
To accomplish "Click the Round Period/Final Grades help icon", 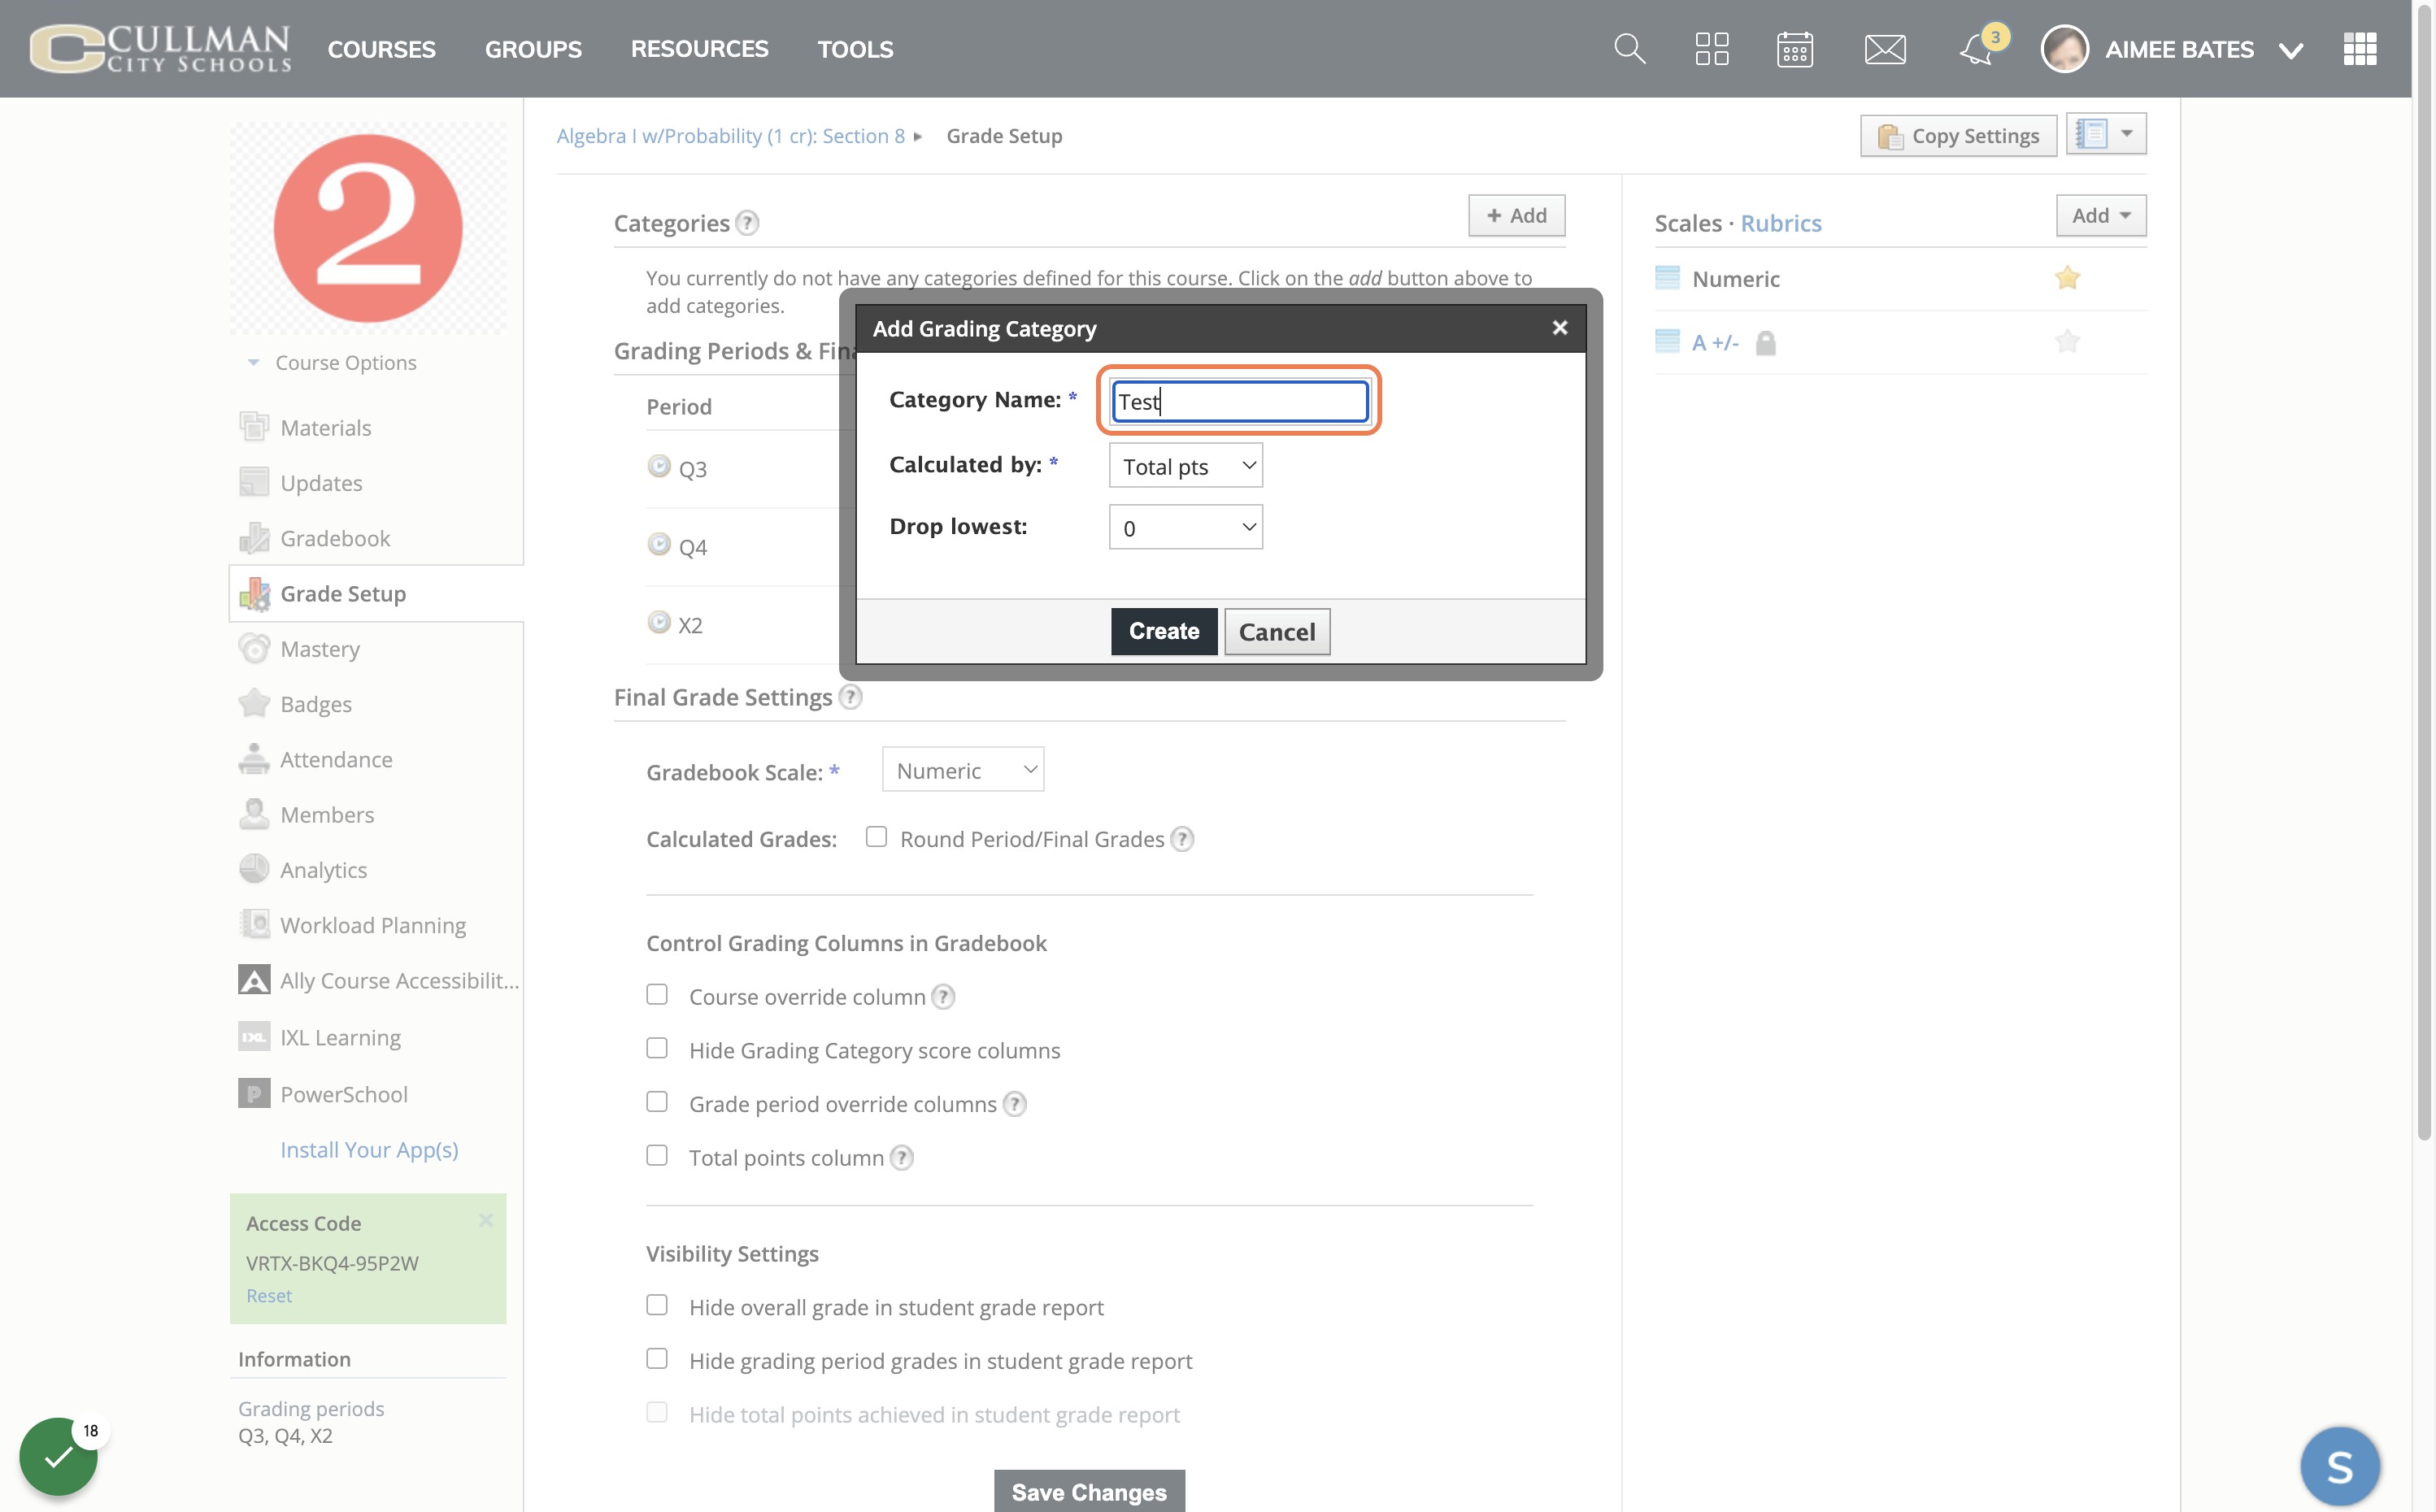I will click(1182, 839).
